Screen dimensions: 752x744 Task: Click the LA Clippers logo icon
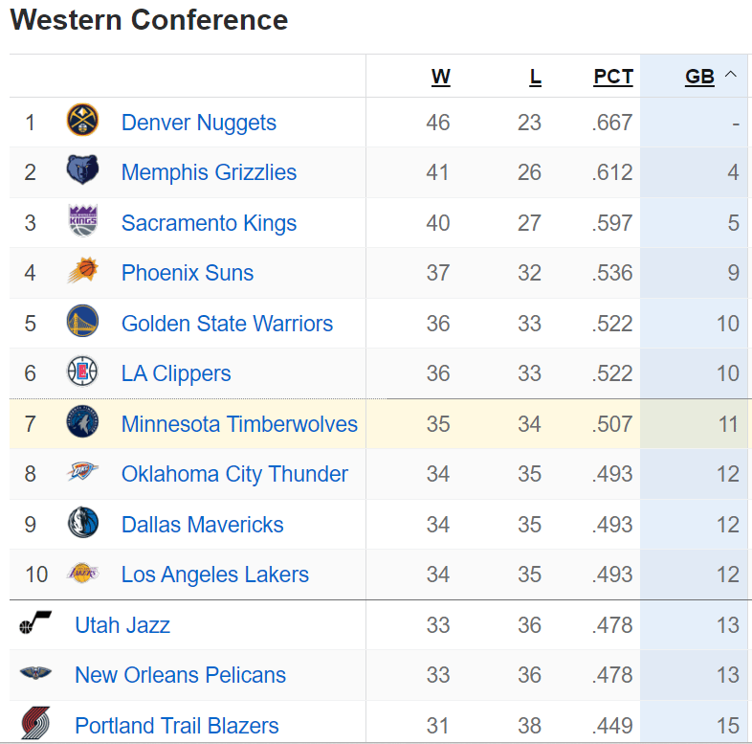tap(82, 372)
